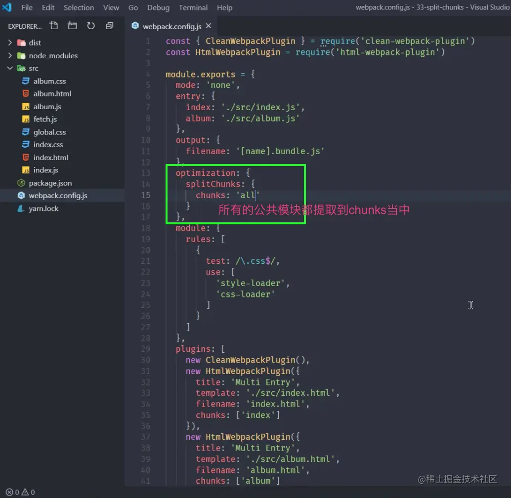
Task: Click 'css-loader' string on line 24
Action: tap(246, 294)
